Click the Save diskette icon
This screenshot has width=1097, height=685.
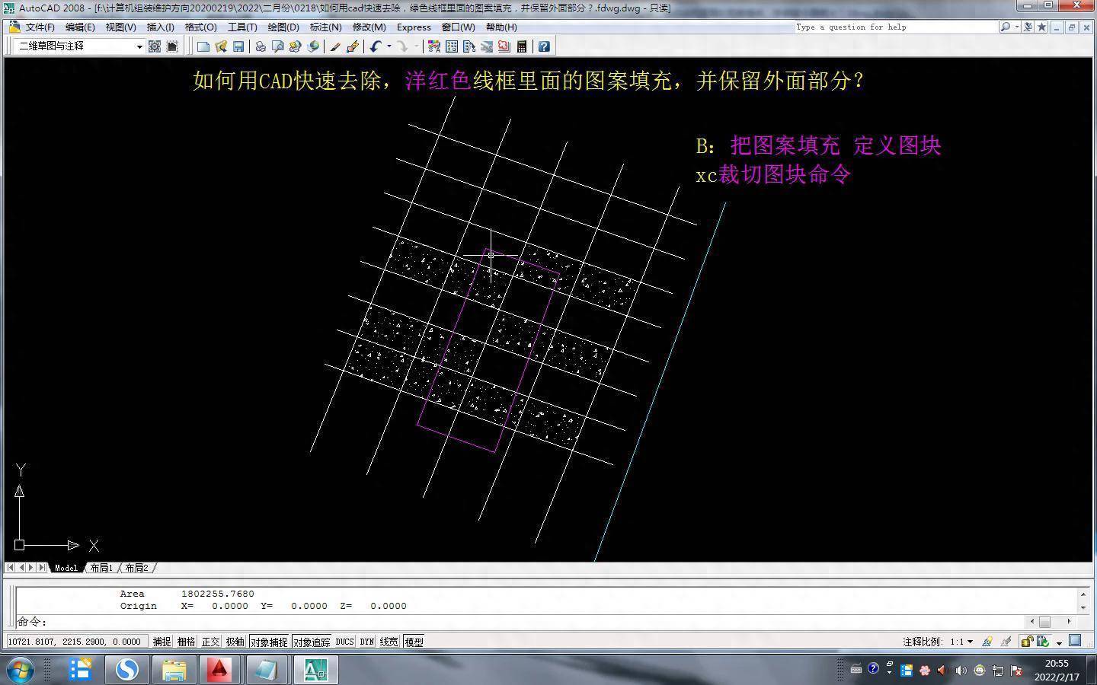(238, 46)
